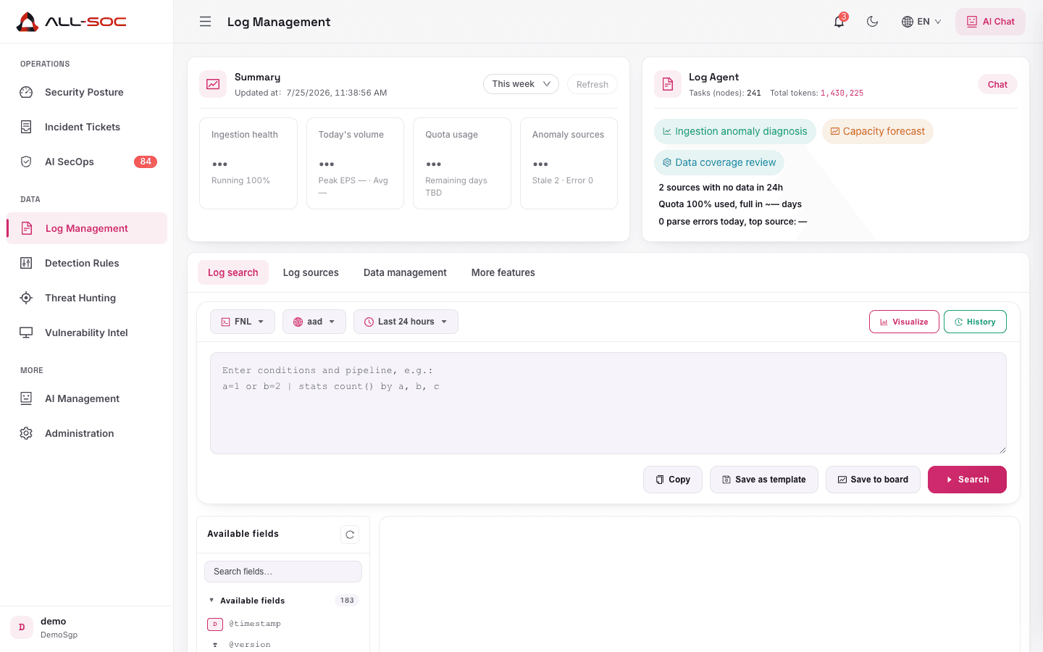1043x652 pixels.
Task: Open query History
Action: coord(975,322)
